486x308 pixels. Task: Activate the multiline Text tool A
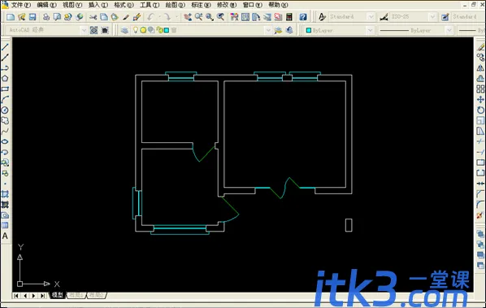[x=5, y=236]
